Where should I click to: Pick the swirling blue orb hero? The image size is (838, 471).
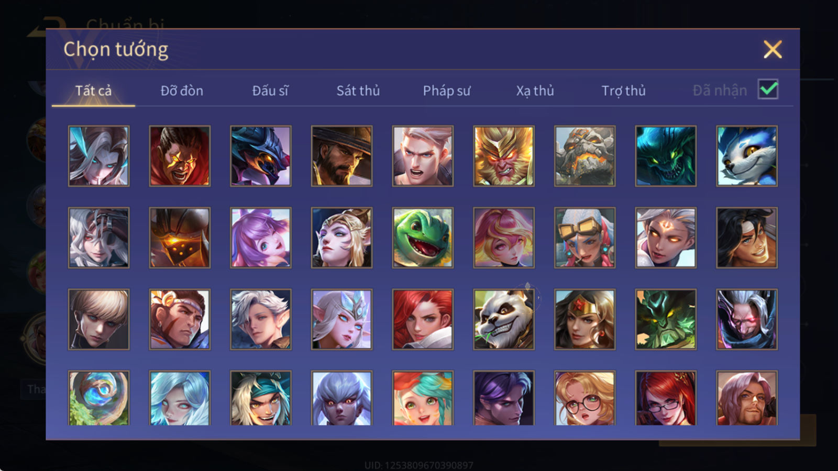(98, 398)
